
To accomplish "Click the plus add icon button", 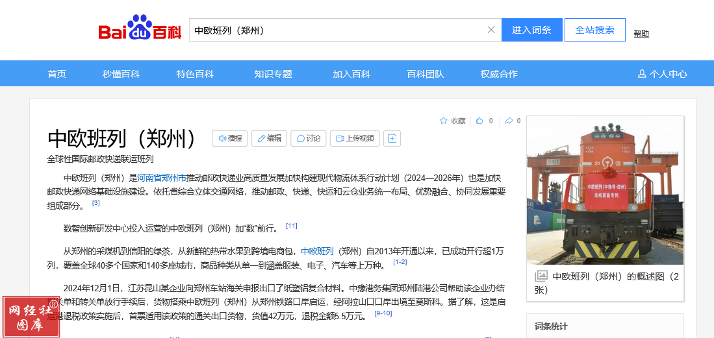I will point(392,138).
